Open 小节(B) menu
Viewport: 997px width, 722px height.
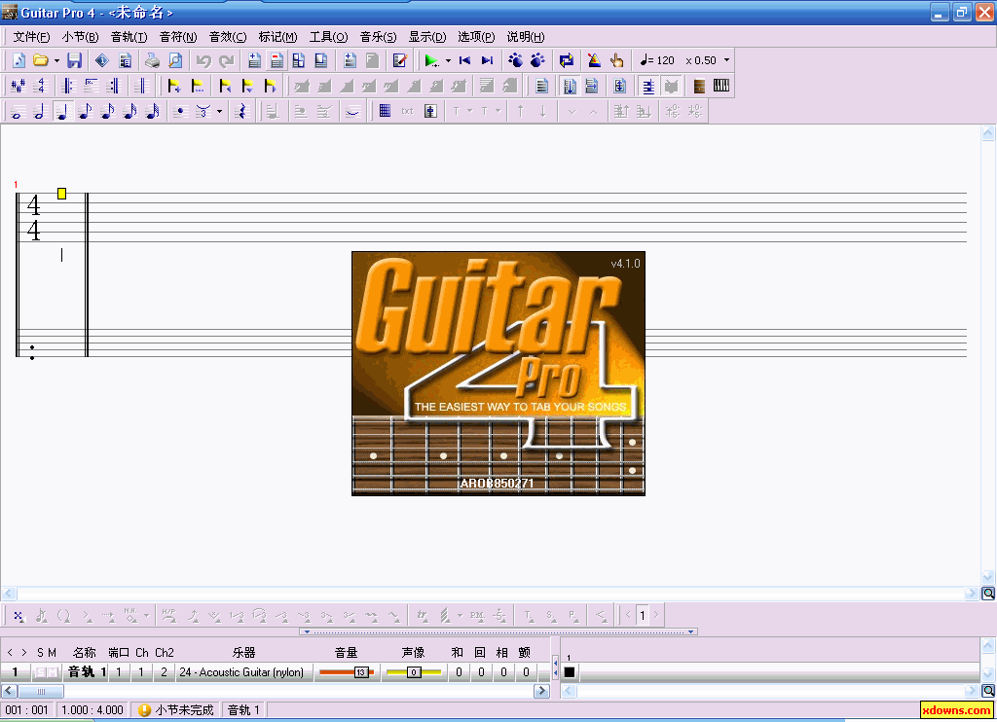click(x=80, y=37)
